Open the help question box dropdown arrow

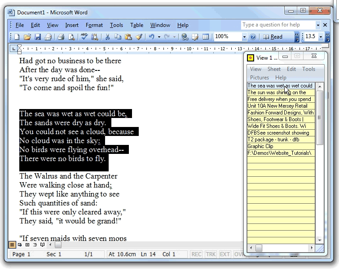click(x=318, y=25)
